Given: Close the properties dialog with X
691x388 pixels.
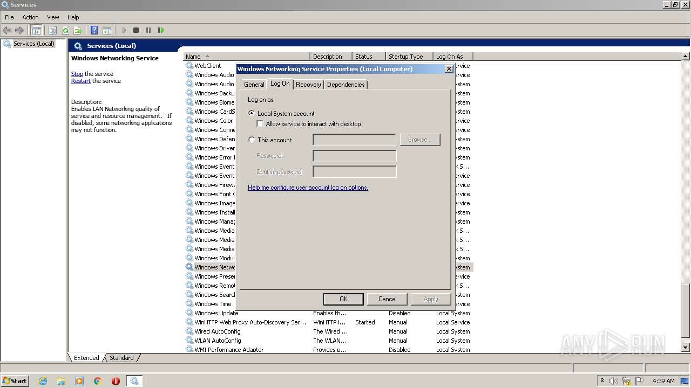Looking at the screenshot, I should (449, 69).
